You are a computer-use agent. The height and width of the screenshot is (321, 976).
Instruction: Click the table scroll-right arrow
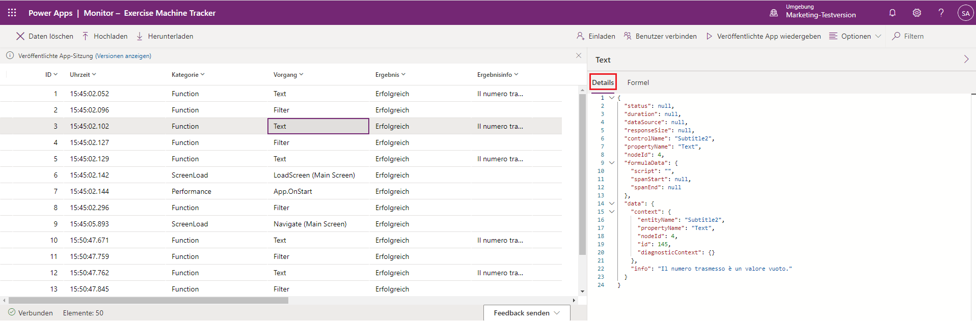pos(574,300)
